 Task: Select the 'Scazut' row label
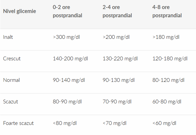click(11, 102)
